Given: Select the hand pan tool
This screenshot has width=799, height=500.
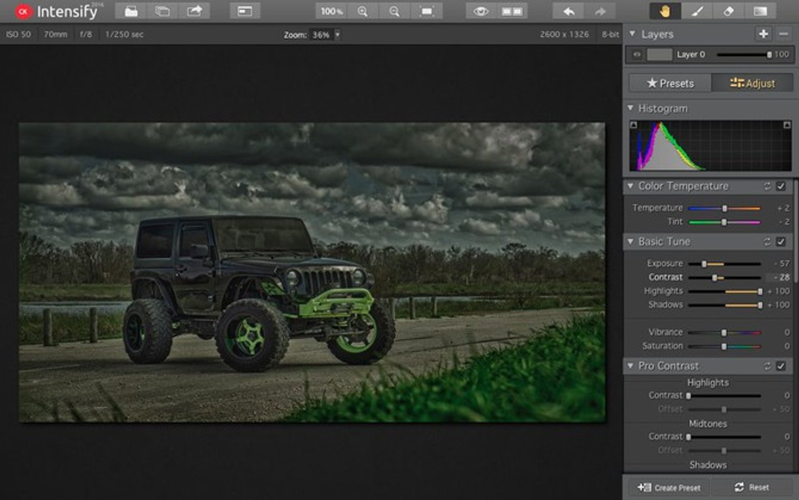Looking at the screenshot, I should pos(664,11).
